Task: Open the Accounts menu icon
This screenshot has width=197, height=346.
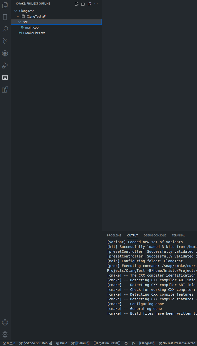Action: [5, 322]
